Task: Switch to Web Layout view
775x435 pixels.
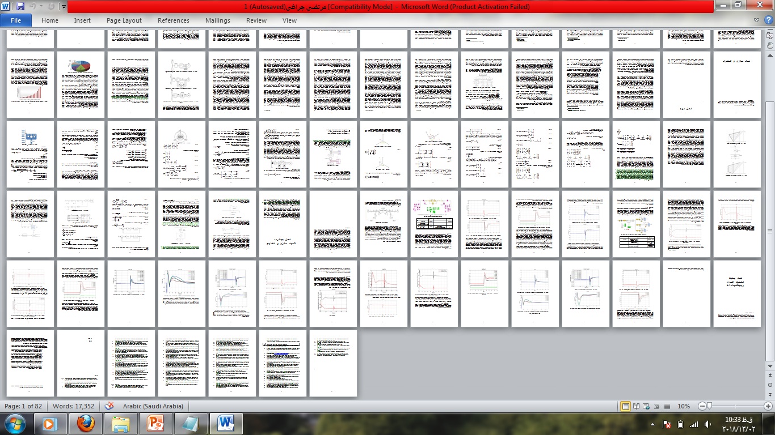Action: pyautogui.click(x=647, y=406)
